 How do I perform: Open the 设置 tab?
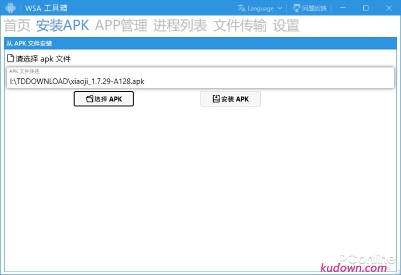[286, 26]
